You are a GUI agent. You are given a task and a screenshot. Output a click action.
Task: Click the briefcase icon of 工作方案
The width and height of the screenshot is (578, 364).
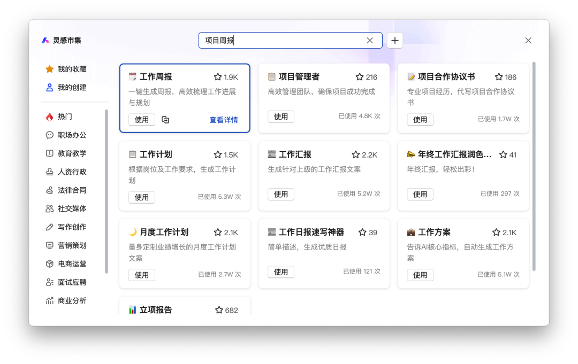[411, 232]
